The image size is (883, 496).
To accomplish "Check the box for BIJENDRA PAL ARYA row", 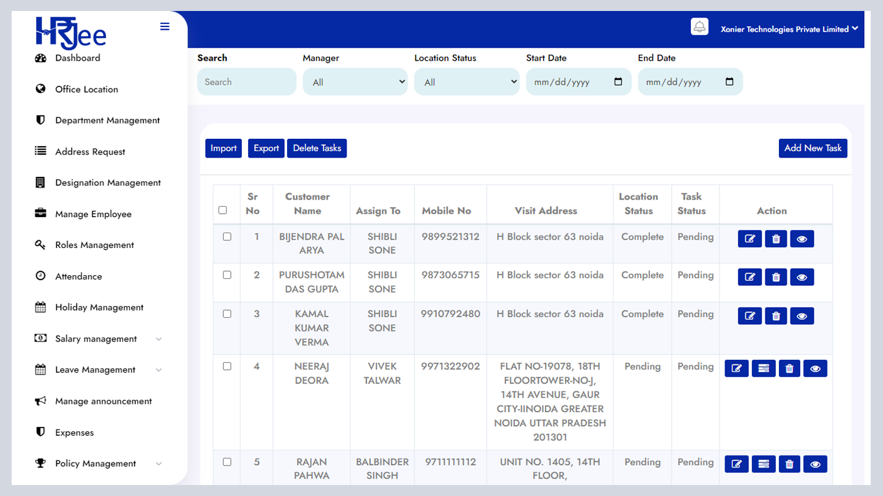I will (227, 236).
